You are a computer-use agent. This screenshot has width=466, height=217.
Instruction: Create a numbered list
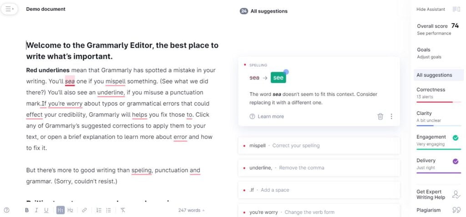pyautogui.click(x=99, y=210)
